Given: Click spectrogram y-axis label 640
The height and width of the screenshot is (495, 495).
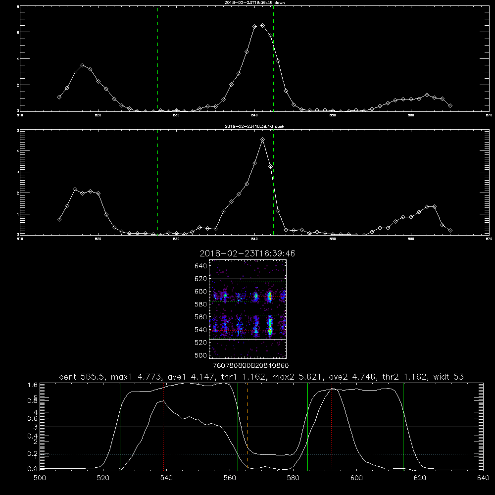Looking at the screenshot, I should (201, 266).
